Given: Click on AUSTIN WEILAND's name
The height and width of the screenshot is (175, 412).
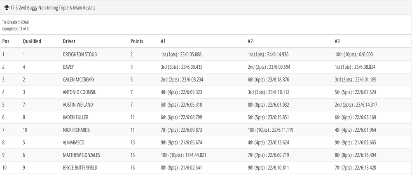Looking at the screenshot, I should (78, 105).
